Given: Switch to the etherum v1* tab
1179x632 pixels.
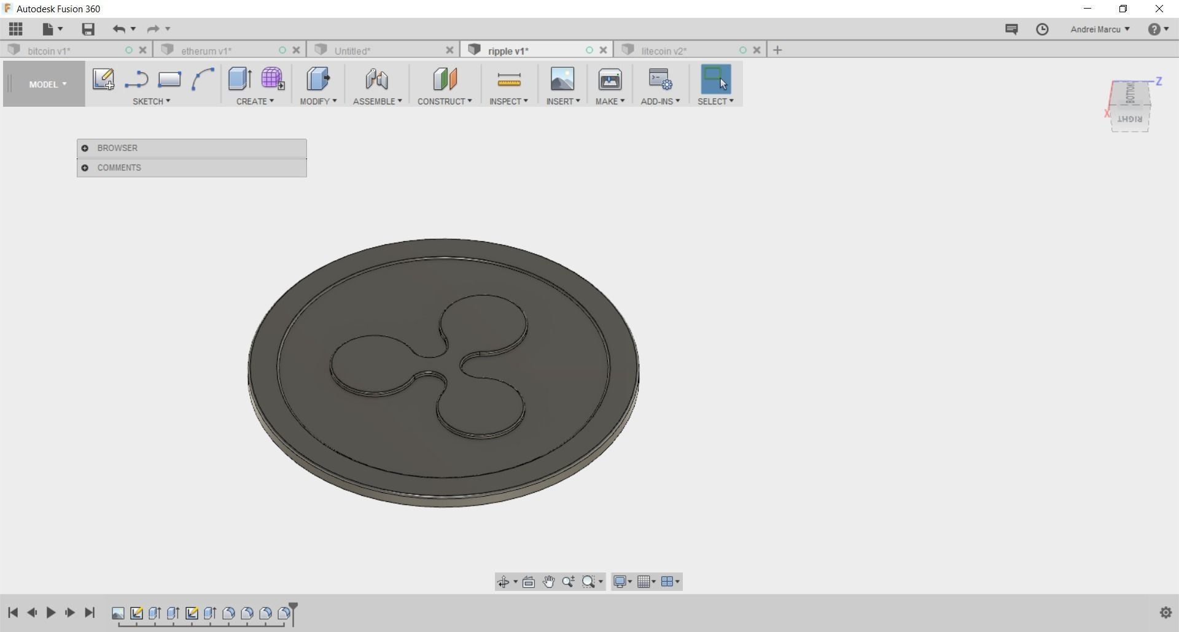Looking at the screenshot, I should [206, 51].
